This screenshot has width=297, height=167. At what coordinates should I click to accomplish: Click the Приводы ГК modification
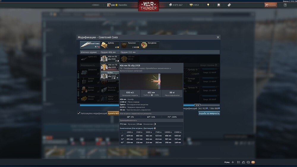[x=191, y=90]
